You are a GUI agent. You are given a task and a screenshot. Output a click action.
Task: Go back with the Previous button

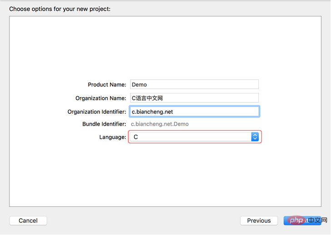click(259, 220)
